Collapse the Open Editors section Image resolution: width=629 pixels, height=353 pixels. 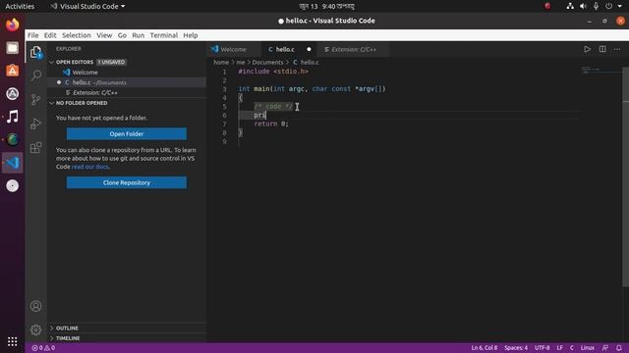75,62
